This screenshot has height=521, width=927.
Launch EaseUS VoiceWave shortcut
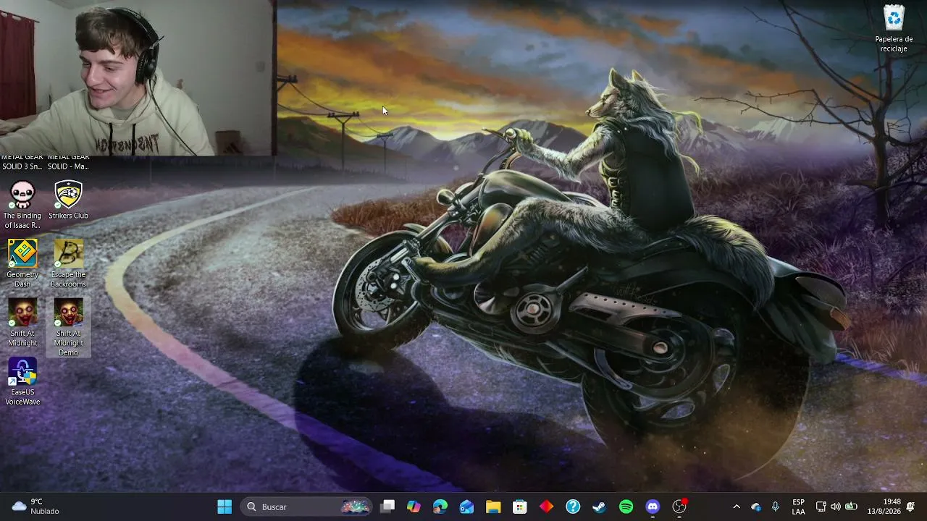pos(22,382)
